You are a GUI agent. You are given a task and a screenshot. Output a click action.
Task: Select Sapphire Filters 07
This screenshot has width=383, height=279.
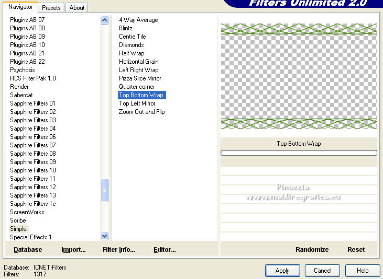32,145
